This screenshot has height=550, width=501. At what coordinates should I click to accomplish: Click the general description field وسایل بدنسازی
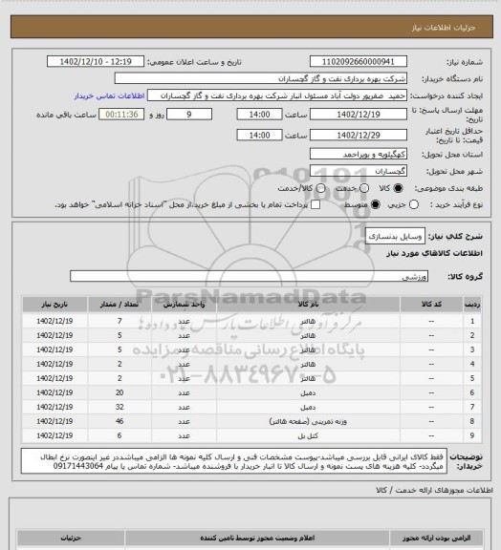(395, 237)
